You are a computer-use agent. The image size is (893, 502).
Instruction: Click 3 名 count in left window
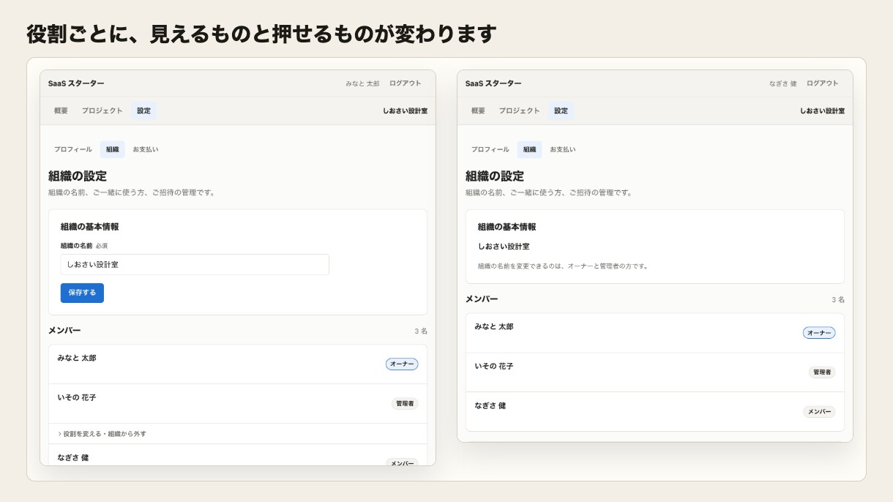(421, 331)
